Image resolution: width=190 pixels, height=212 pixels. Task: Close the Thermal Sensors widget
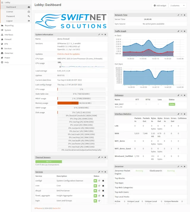105,157
